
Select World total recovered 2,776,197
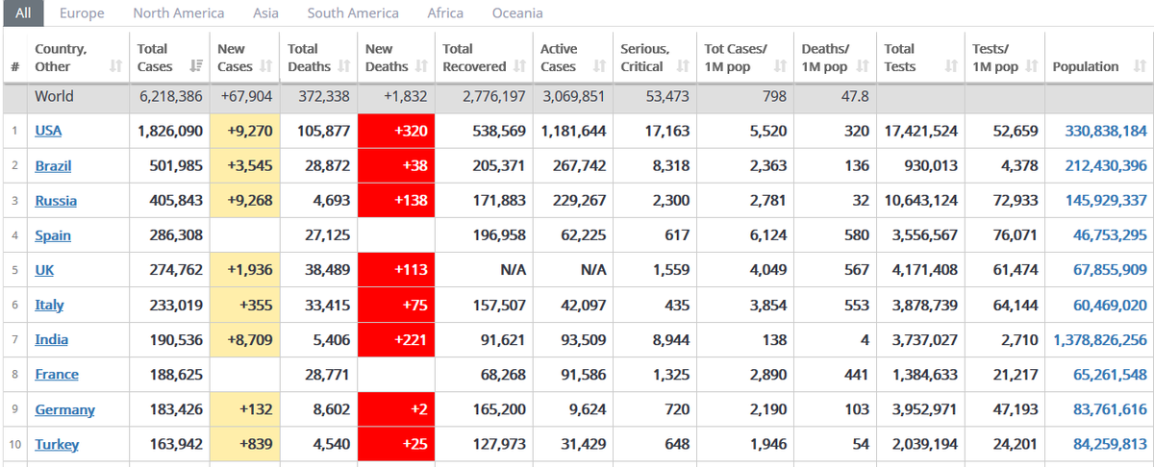click(493, 96)
